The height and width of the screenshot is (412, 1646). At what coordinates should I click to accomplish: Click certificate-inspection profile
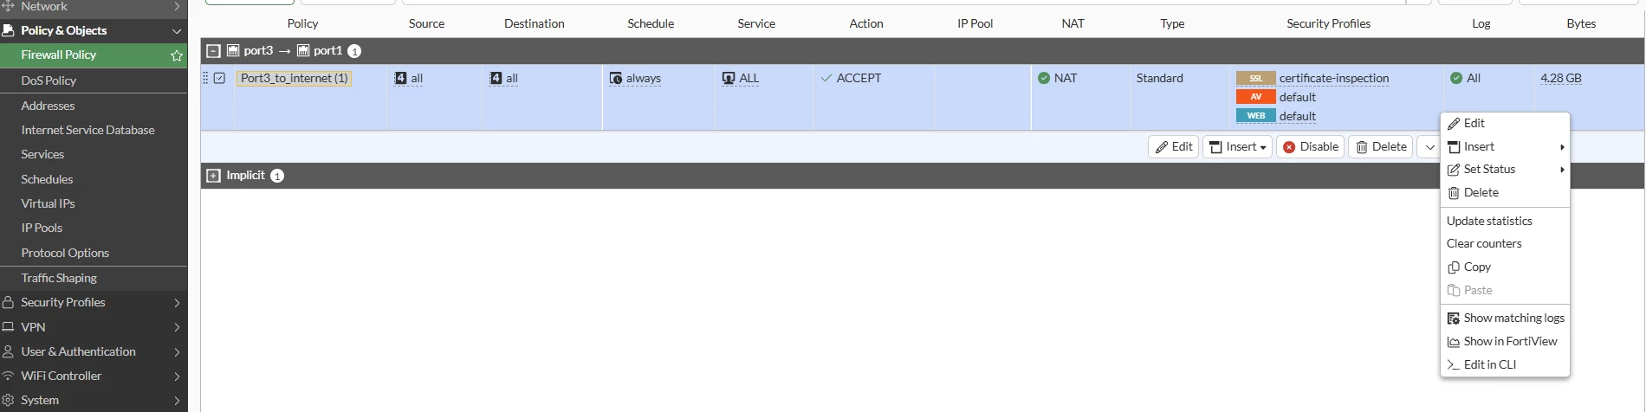[1334, 78]
